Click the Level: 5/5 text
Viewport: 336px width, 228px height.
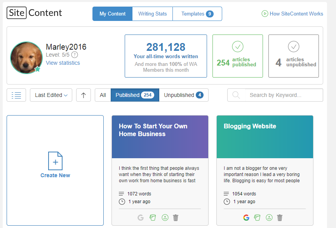click(x=57, y=55)
